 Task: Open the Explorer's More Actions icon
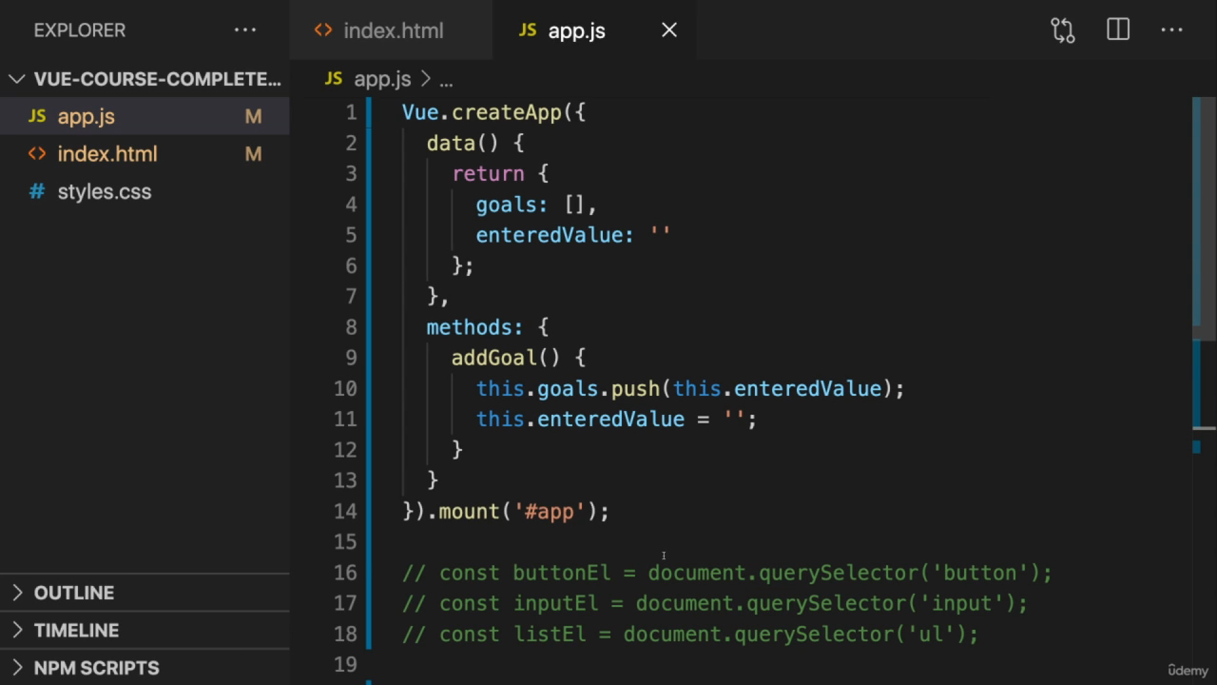click(x=246, y=30)
